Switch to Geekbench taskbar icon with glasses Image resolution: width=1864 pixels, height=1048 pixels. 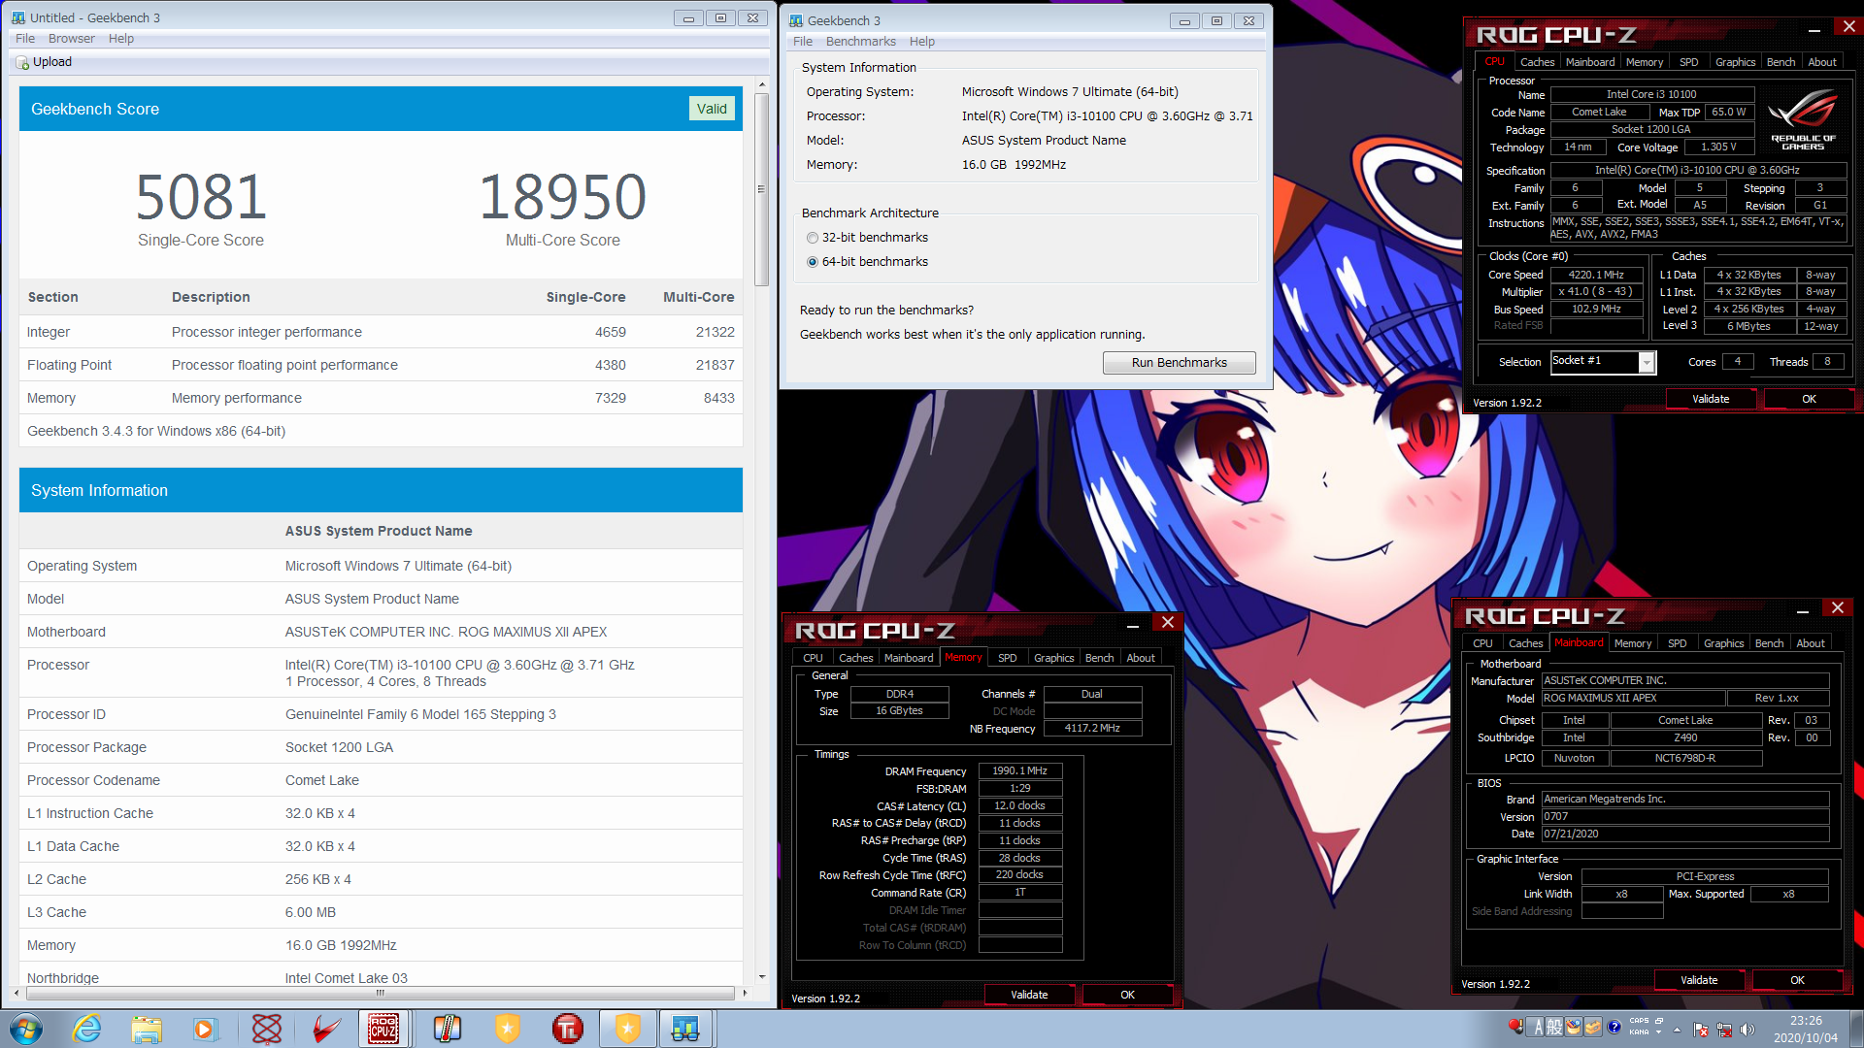[685, 1029]
